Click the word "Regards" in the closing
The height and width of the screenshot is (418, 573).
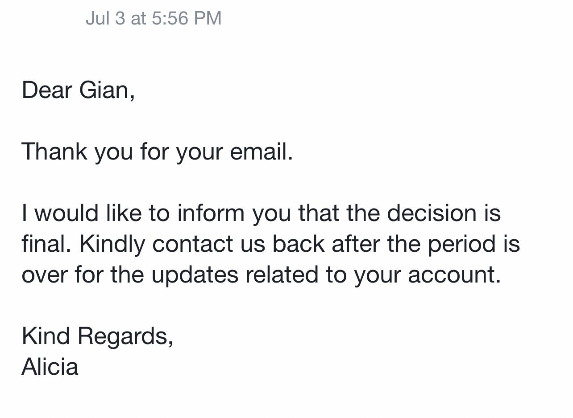[123, 336]
